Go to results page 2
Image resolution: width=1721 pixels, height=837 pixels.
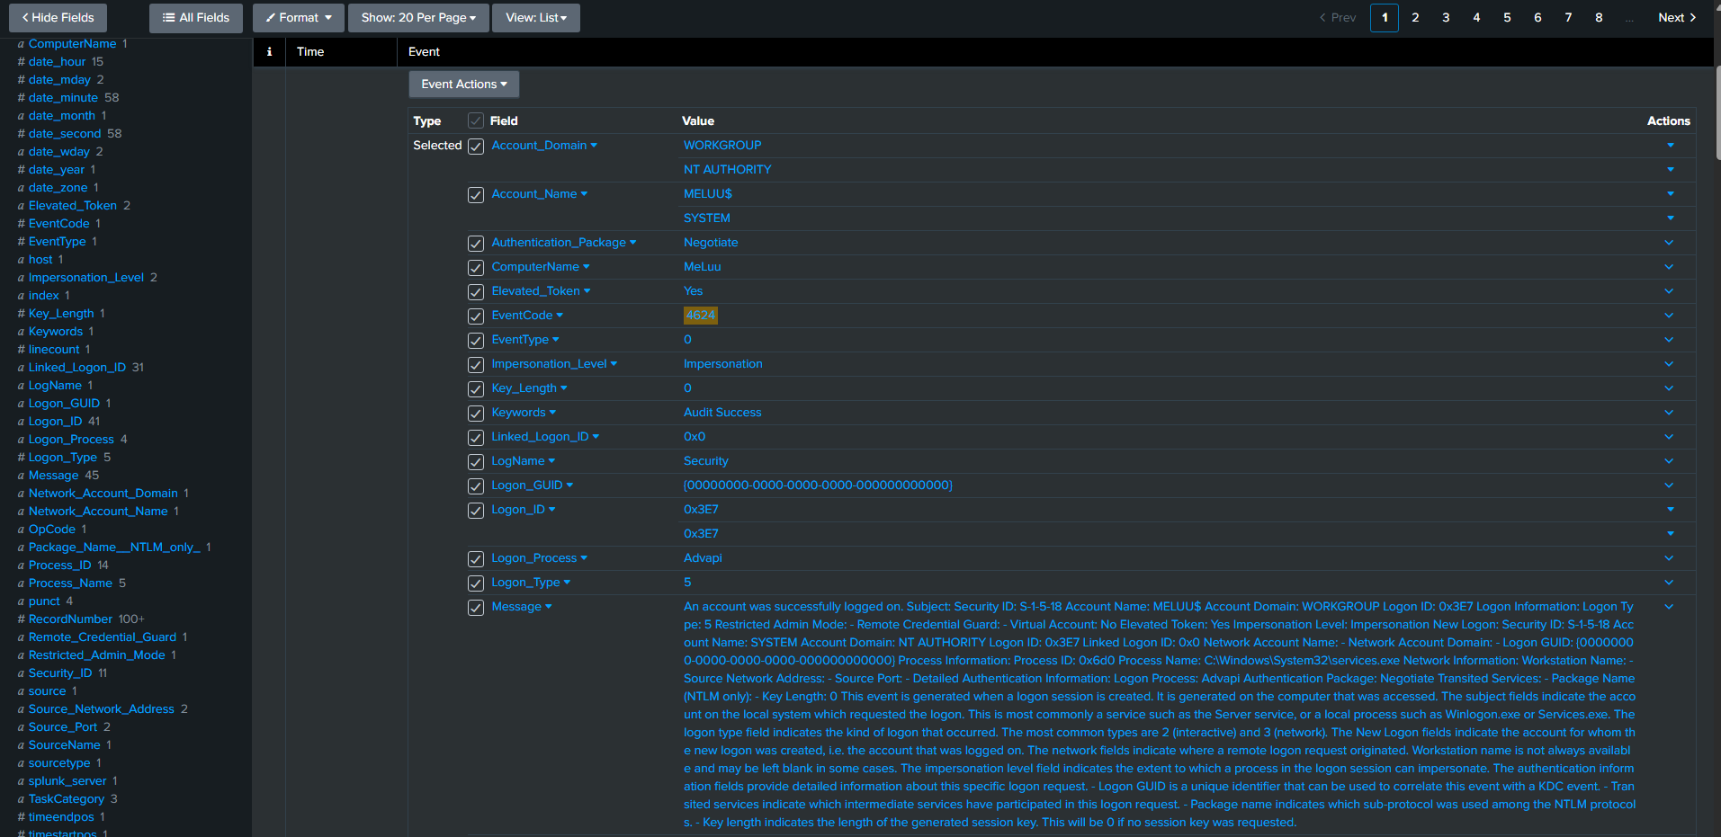[1415, 18]
